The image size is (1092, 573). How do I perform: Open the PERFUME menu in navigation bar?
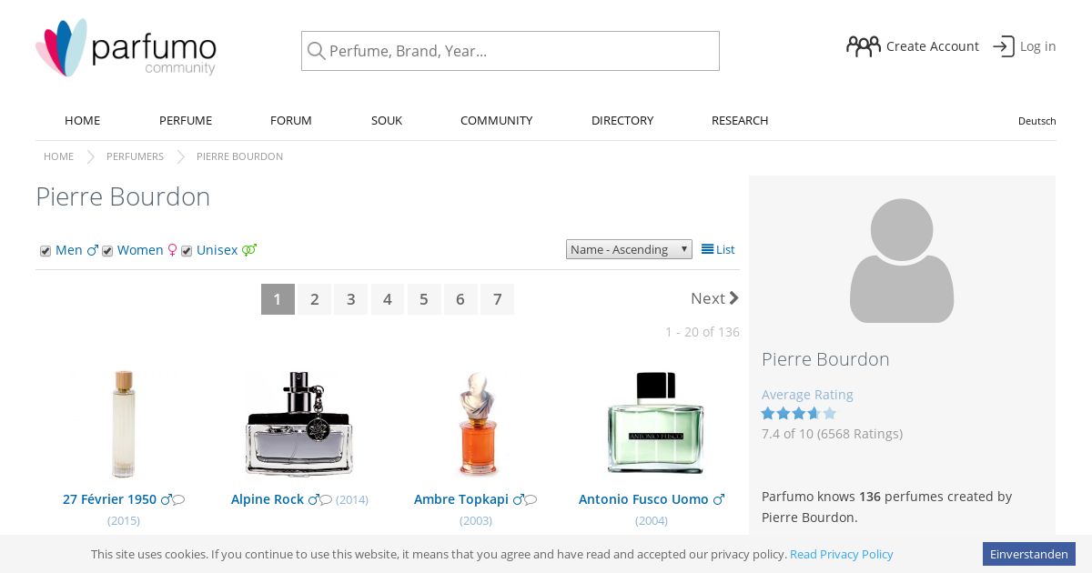186,120
